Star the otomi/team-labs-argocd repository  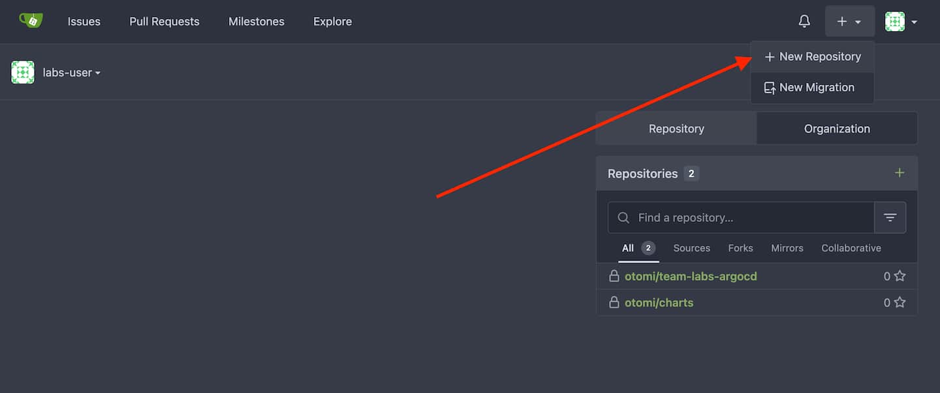coord(900,276)
